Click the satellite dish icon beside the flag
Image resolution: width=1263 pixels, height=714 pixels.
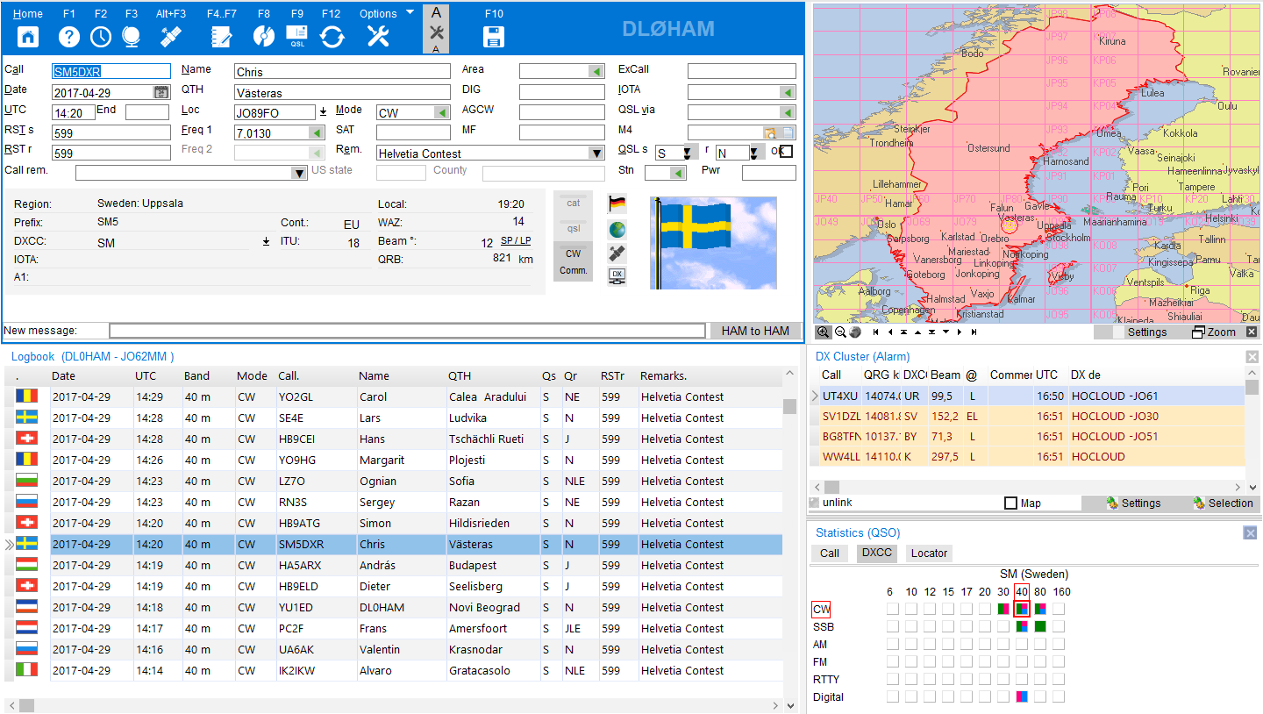(617, 253)
